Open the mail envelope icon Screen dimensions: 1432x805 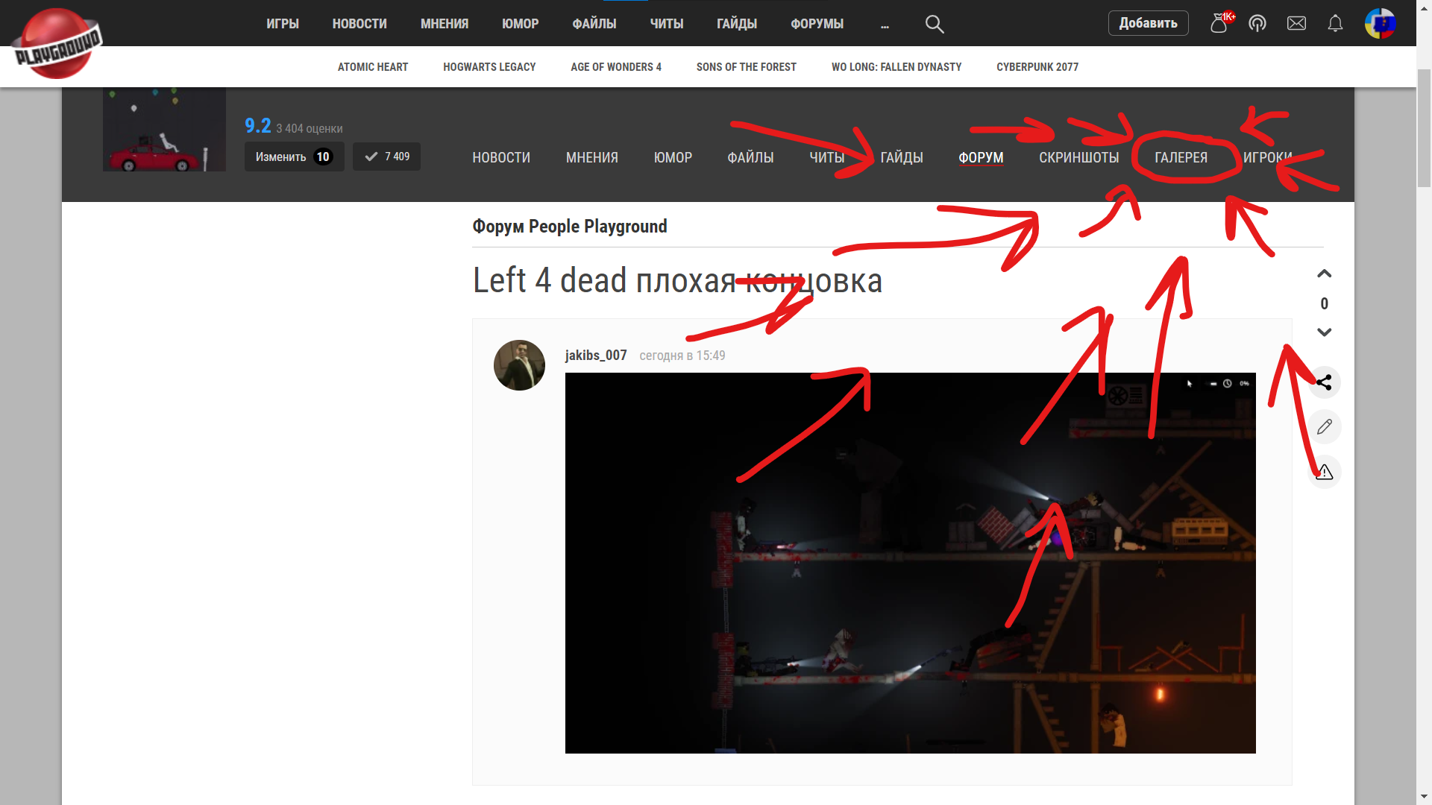pyautogui.click(x=1296, y=24)
